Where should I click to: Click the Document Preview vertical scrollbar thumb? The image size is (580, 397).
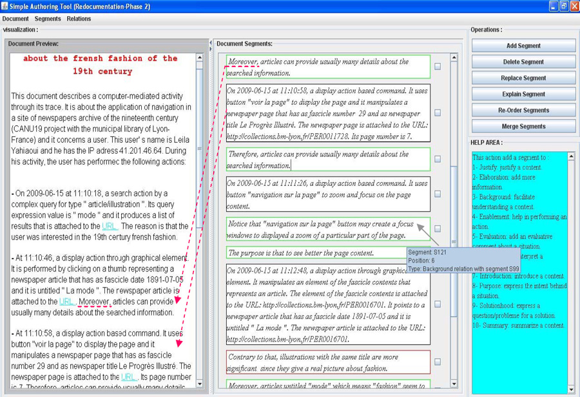tap(199, 148)
